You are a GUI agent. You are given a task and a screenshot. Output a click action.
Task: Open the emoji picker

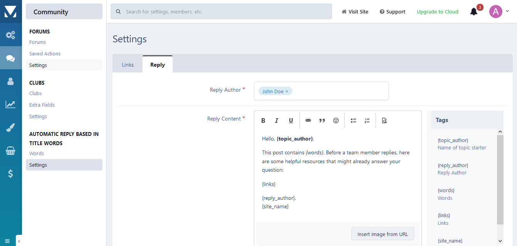tap(336, 120)
